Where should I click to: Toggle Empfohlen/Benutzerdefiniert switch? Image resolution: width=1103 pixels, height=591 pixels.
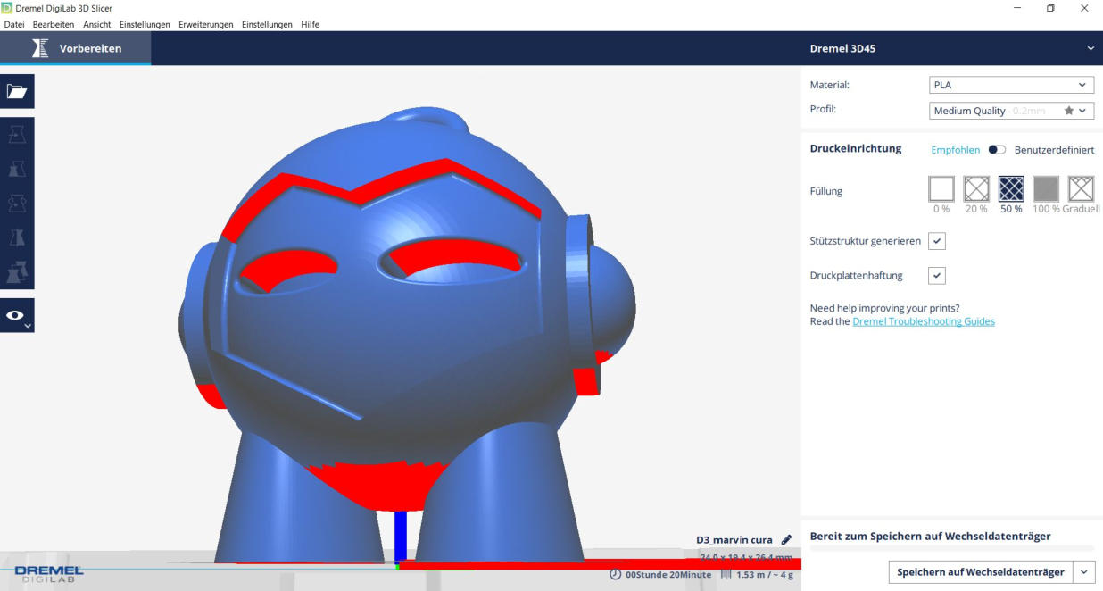997,150
